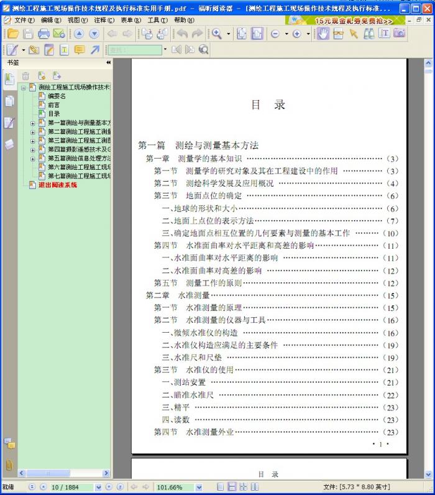Toggle continuous page layout in status bar
435x495 pixels.
click(x=232, y=487)
